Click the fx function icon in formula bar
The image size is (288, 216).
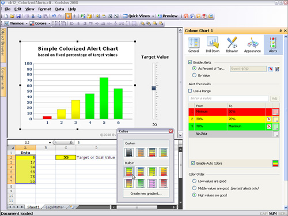(x=71, y=142)
